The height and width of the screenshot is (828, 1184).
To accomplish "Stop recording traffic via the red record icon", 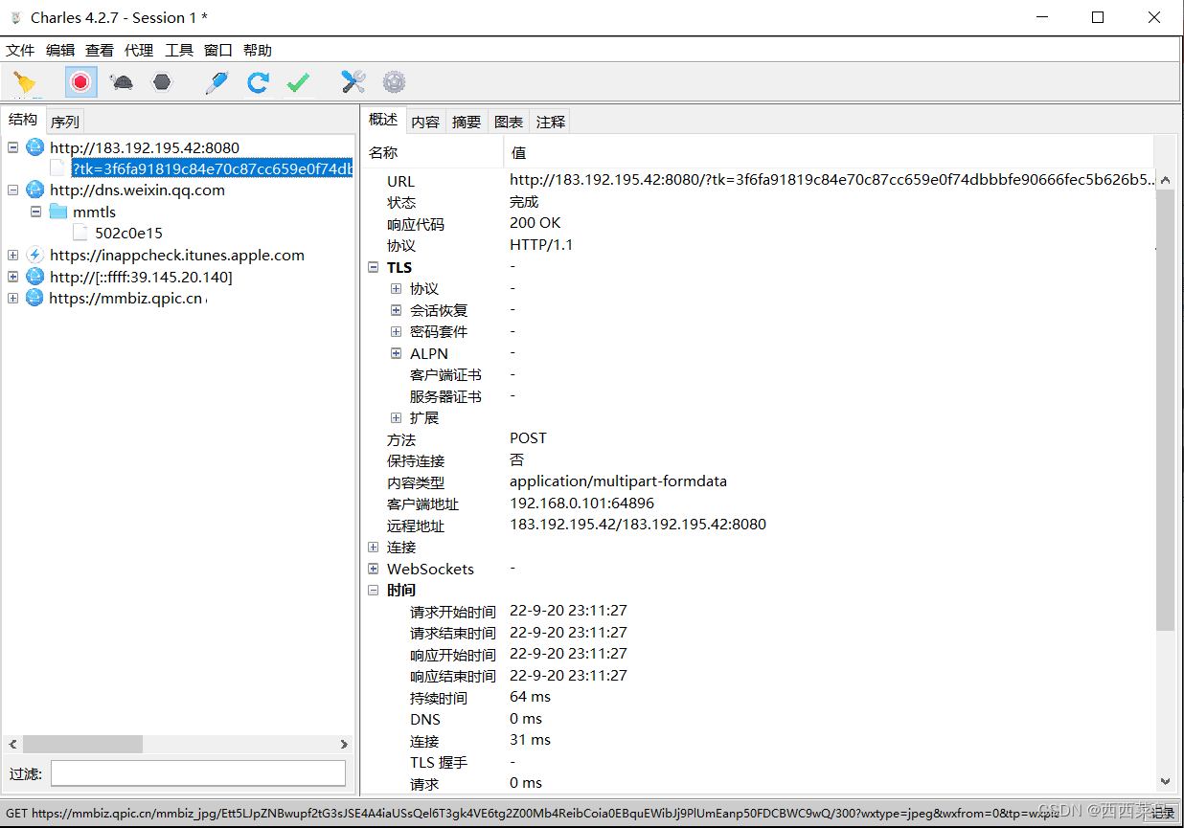I will 80,82.
